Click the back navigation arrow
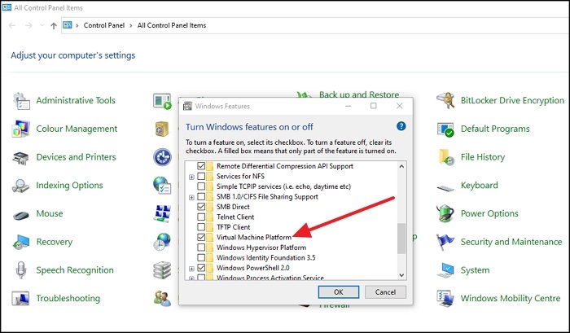Viewport: 570px width, 333px height. pyautogui.click(x=12, y=25)
